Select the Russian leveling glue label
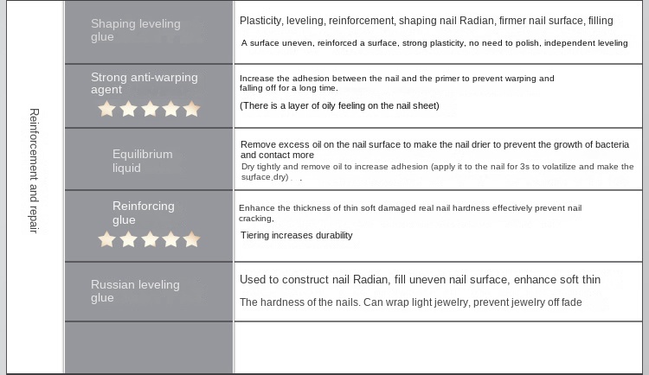 tap(135, 291)
